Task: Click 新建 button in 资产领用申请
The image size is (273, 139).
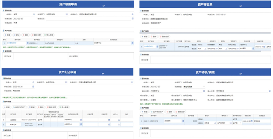Action: [8, 35]
